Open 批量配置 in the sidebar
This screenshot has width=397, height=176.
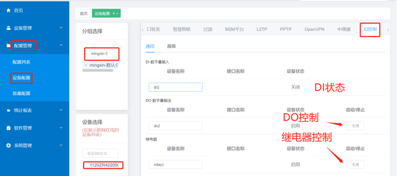[x=22, y=93]
